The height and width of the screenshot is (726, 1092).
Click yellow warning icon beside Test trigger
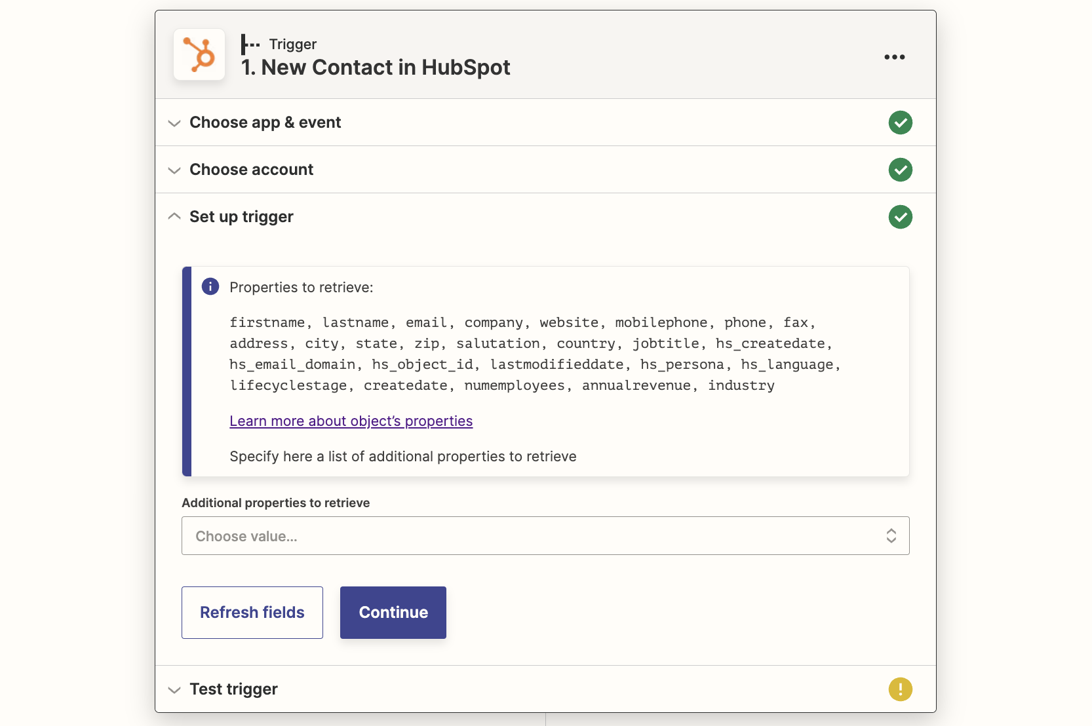900,689
